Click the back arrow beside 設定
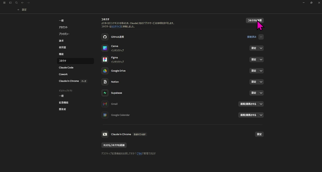The image size is (322, 172). (x=18, y=10)
